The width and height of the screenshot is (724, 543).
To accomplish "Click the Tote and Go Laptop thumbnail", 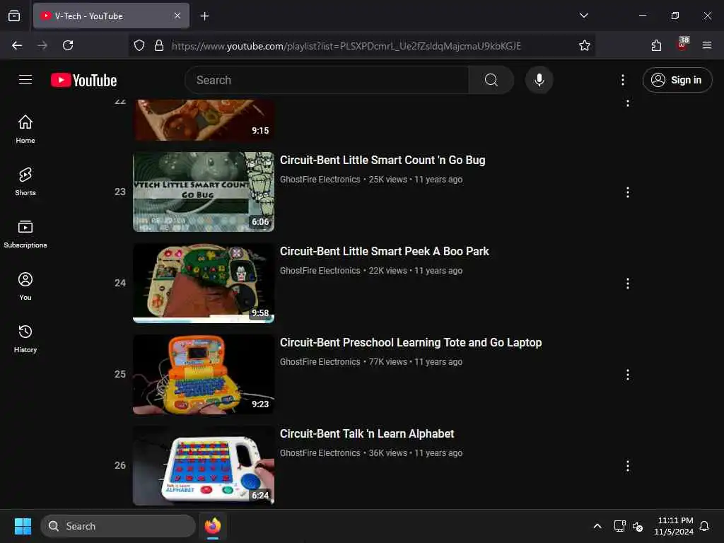I will click(x=204, y=374).
